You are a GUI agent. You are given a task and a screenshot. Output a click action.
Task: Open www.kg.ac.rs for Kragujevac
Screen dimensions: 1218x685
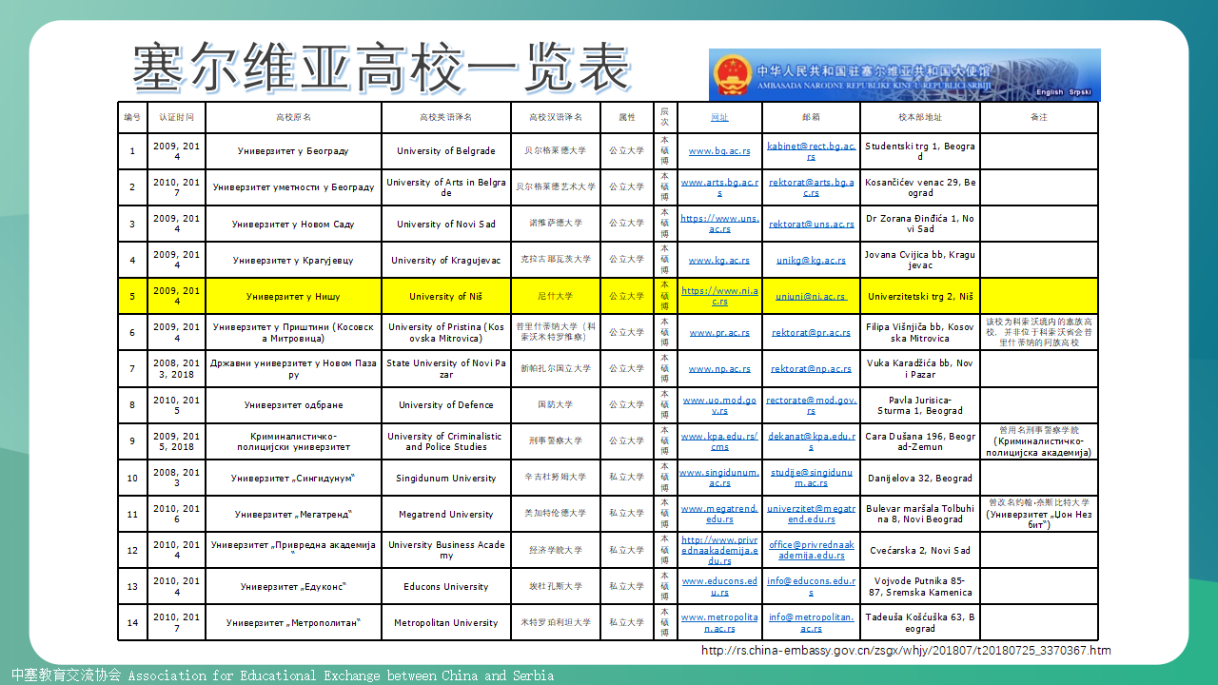click(719, 260)
